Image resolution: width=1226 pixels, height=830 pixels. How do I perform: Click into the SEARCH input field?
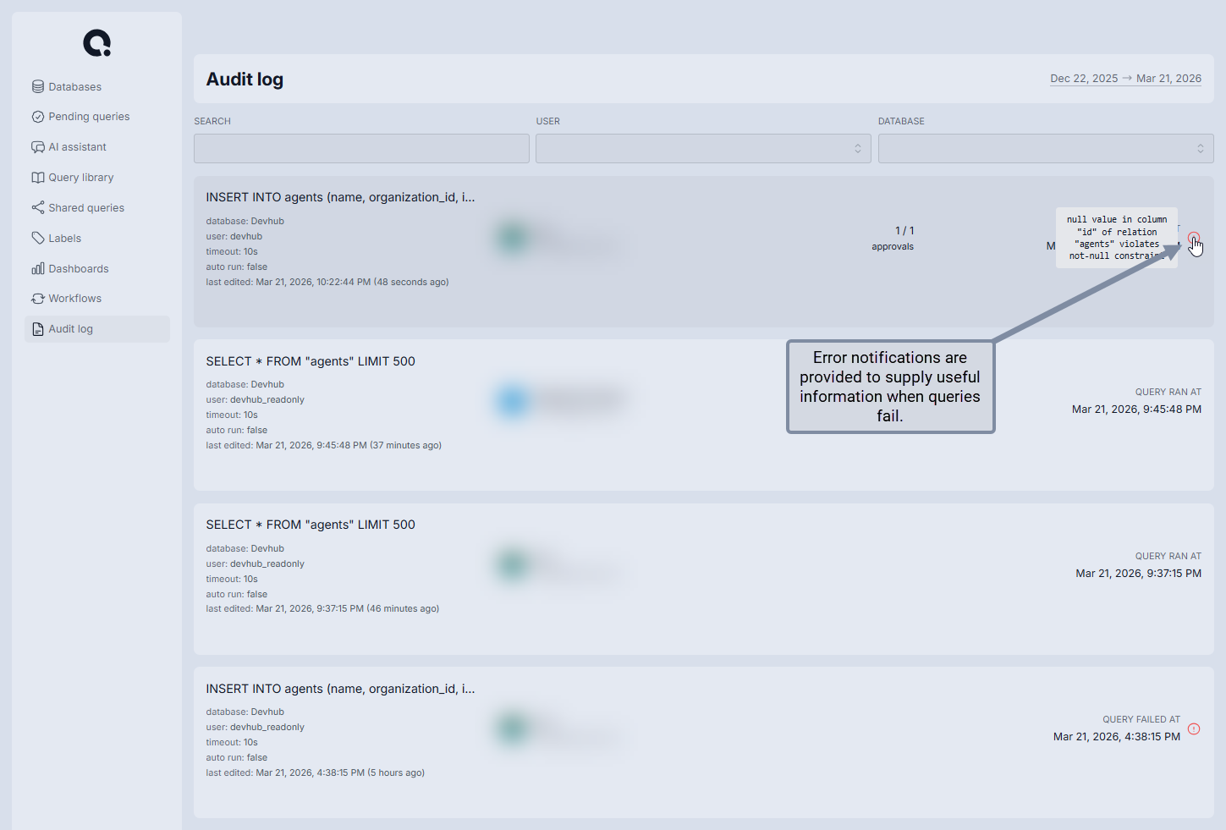[x=361, y=149]
